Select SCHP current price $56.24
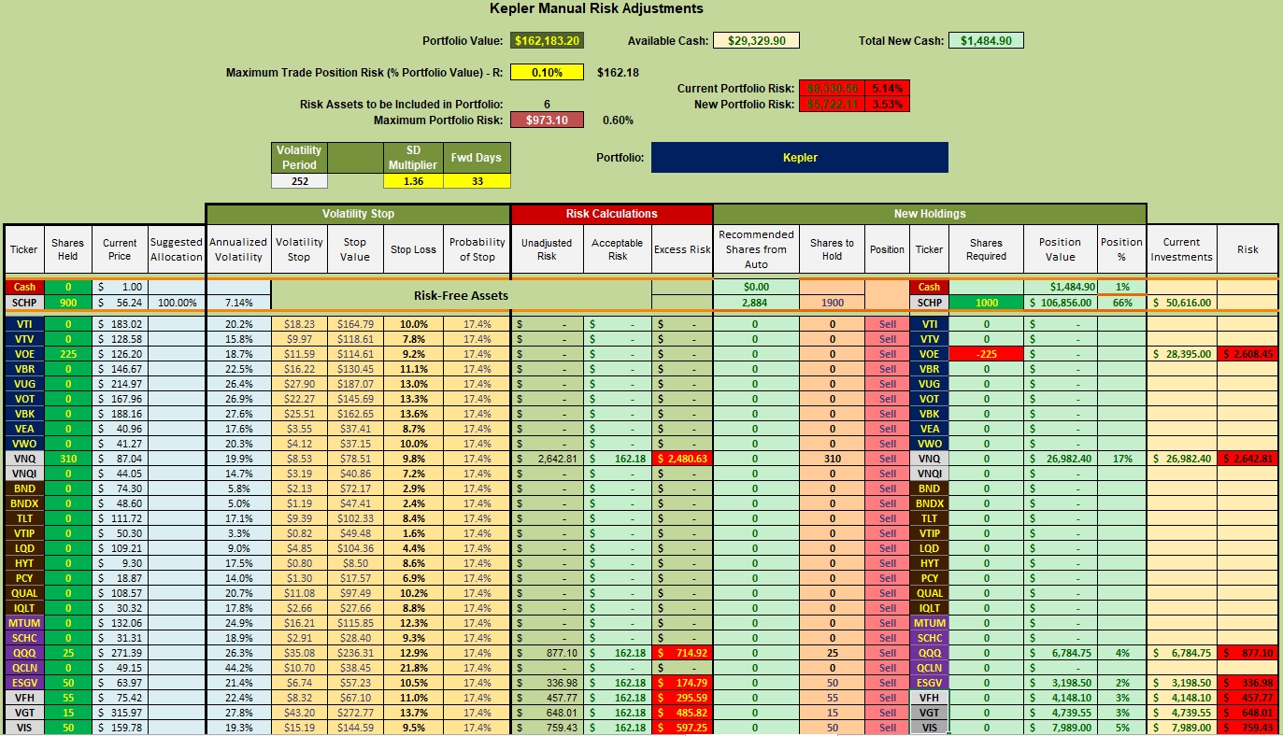Image resolution: width=1283 pixels, height=736 pixels. tap(120, 303)
